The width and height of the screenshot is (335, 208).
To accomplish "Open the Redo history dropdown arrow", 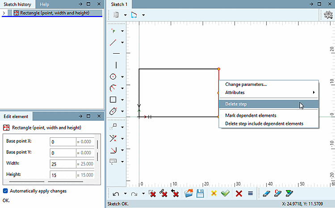I will click(143, 194).
